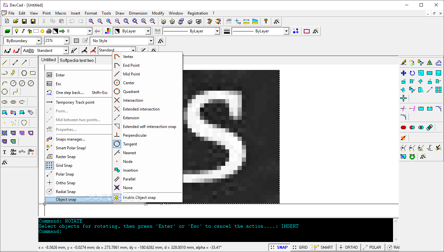Toggle SNAP in the status bar

pyautogui.click(x=279, y=247)
